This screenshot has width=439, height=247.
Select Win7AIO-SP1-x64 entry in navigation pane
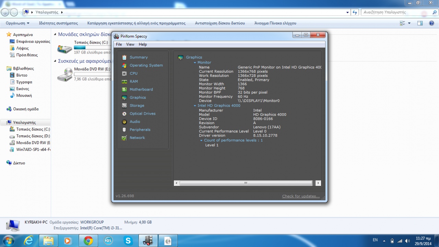[33, 150]
